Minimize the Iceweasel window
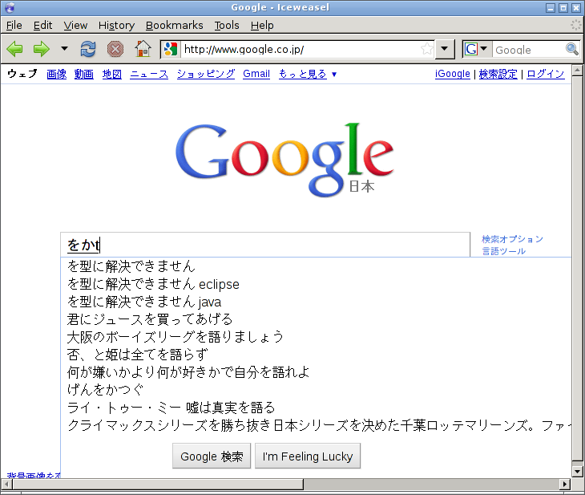This screenshot has height=495, width=585. 551,7
